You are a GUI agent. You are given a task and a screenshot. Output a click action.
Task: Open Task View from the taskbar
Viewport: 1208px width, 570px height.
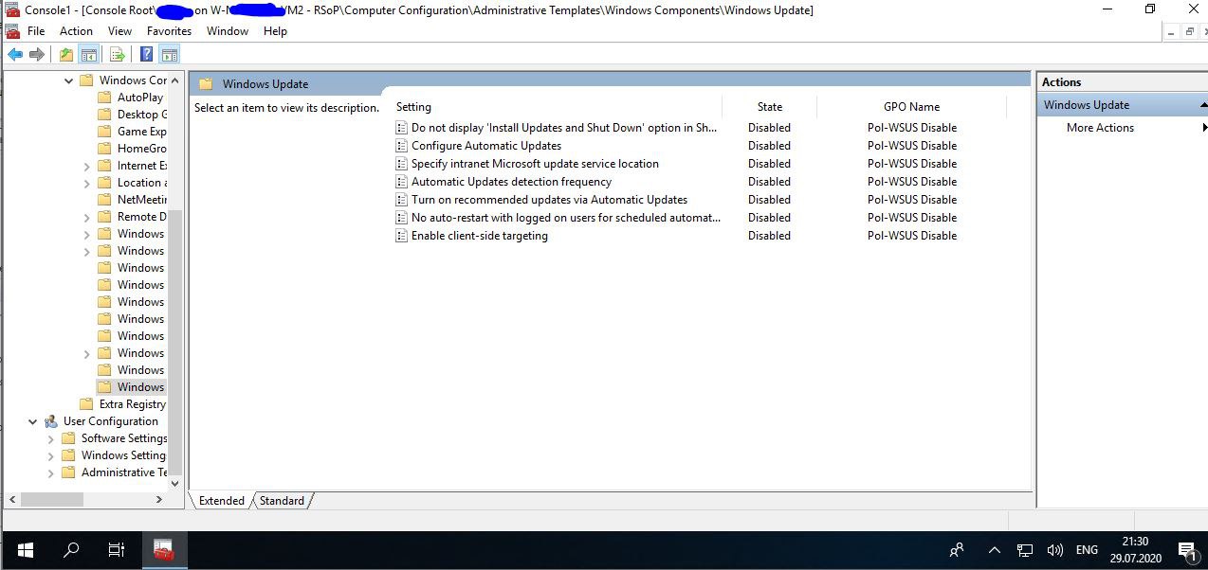(x=117, y=550)
